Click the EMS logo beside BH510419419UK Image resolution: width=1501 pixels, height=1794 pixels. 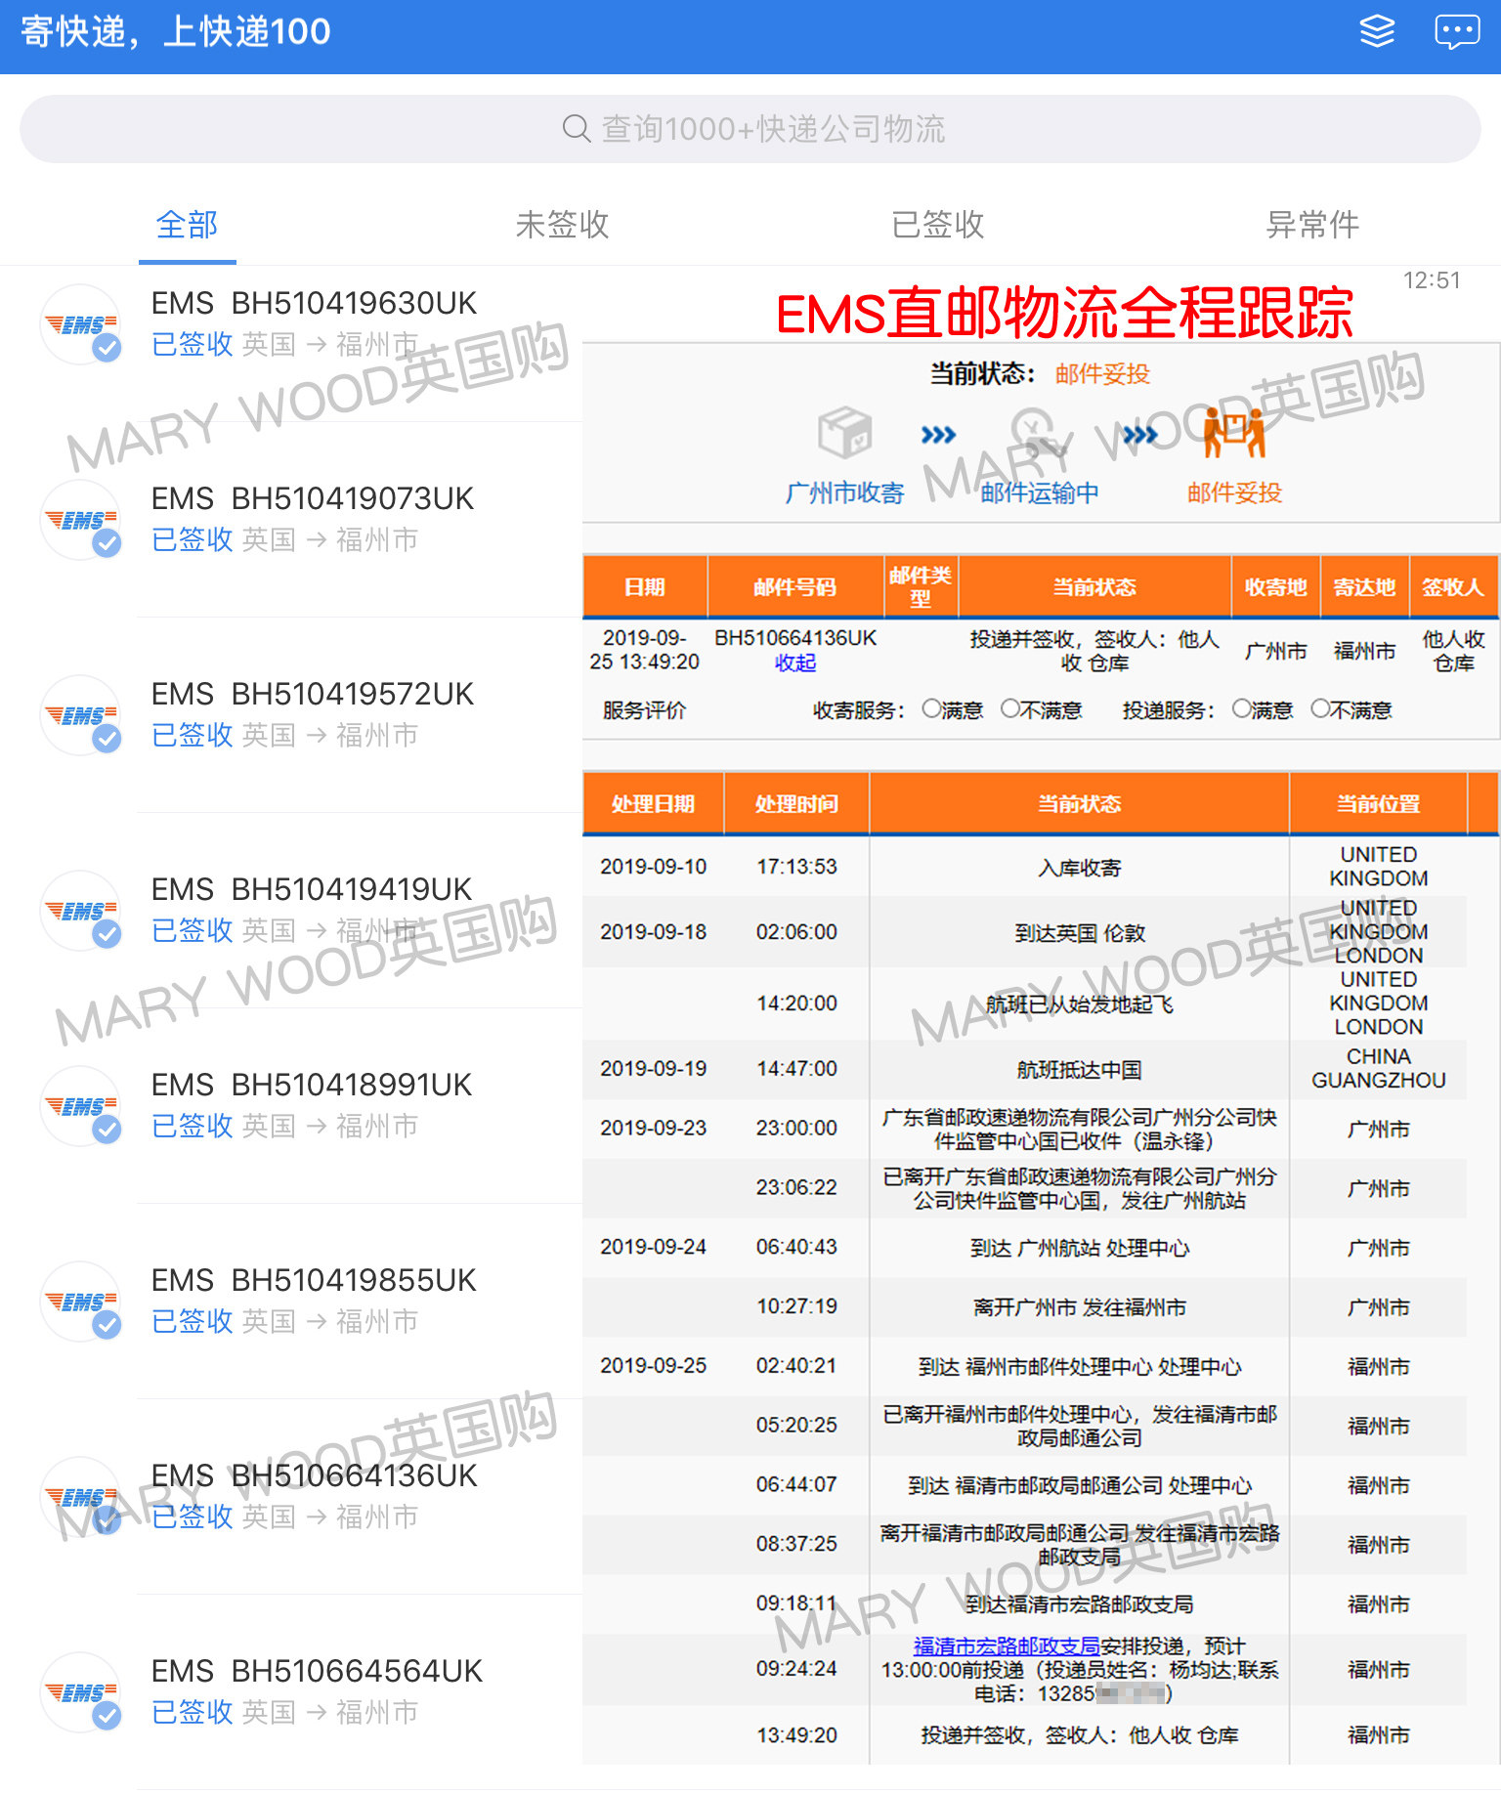[81, 911]
